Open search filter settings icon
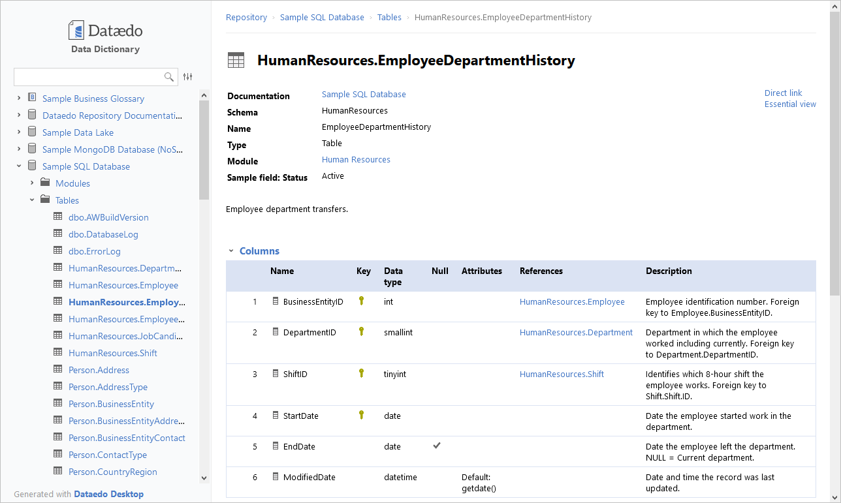Viewport: 841px width, 503px height. point(188,77)
